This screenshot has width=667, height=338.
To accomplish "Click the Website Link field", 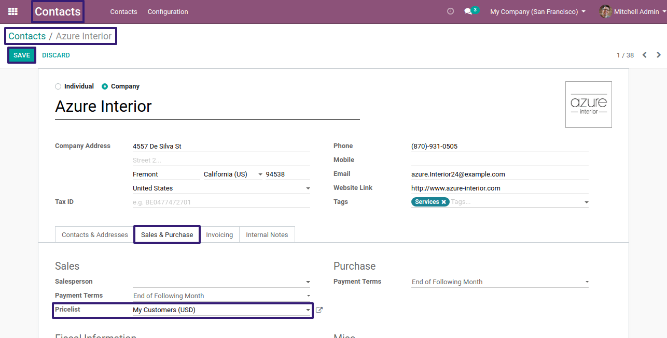I will [500, 188].
